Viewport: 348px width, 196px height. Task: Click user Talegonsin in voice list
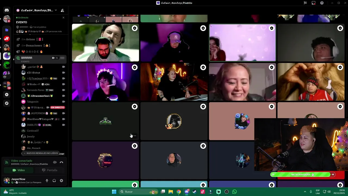pyautogui.click(x=33, y=102)
